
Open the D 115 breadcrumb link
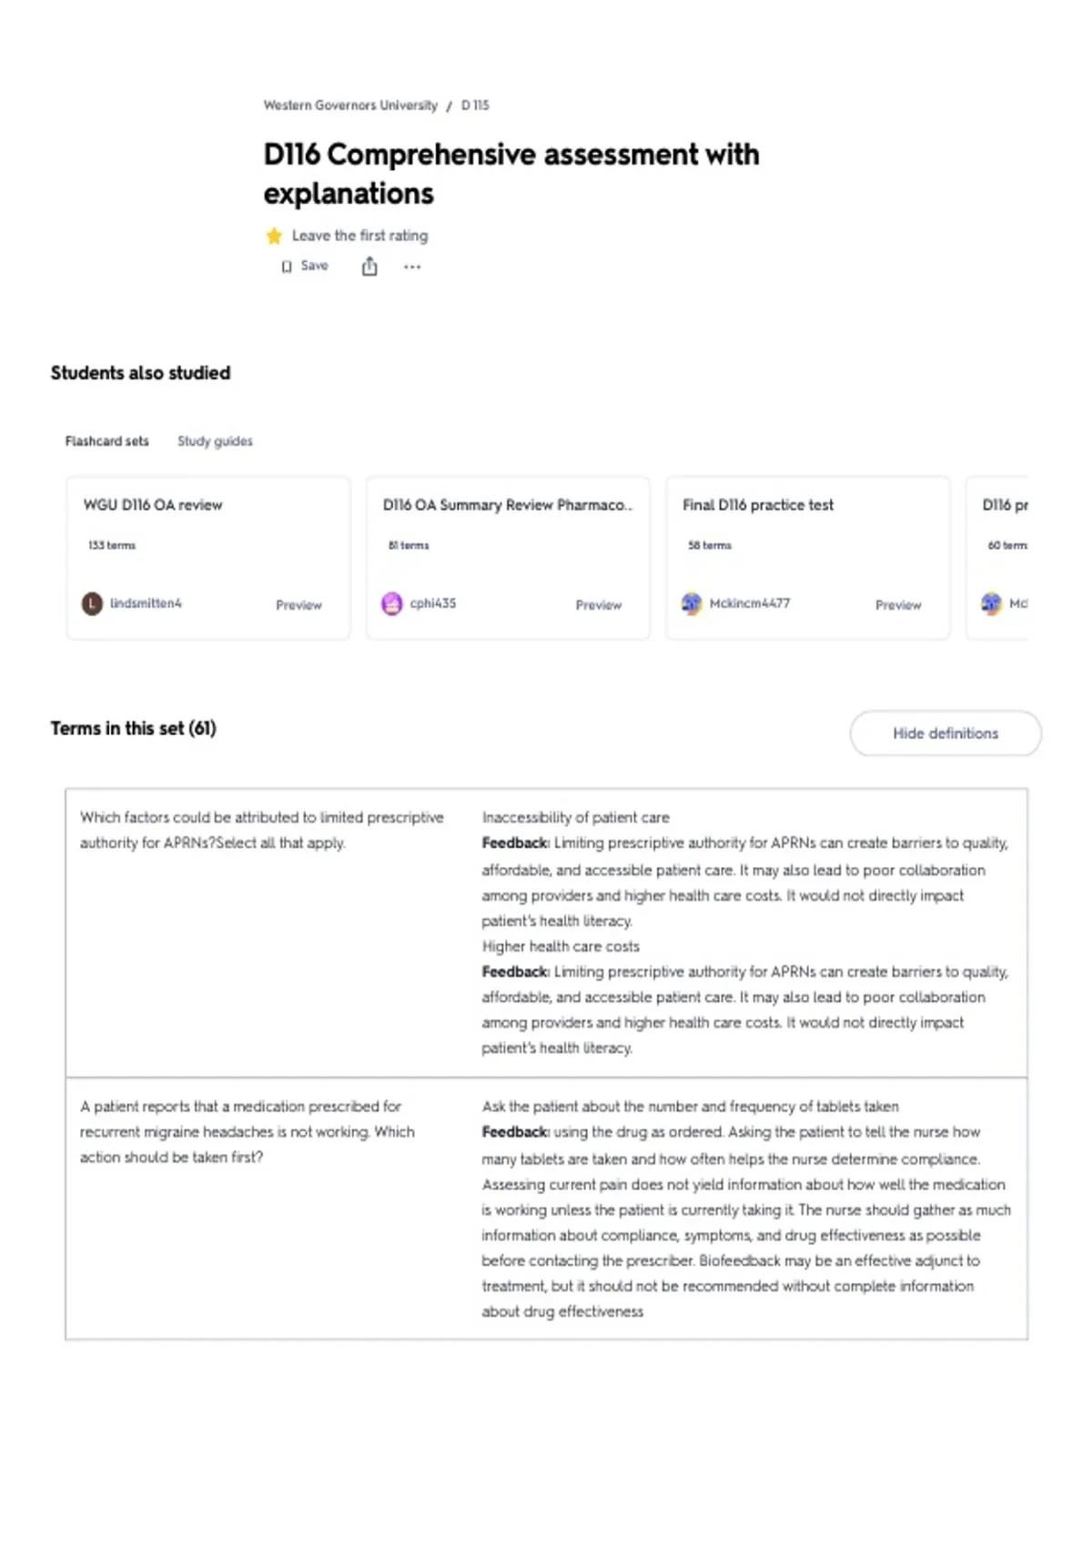[475, 106]
